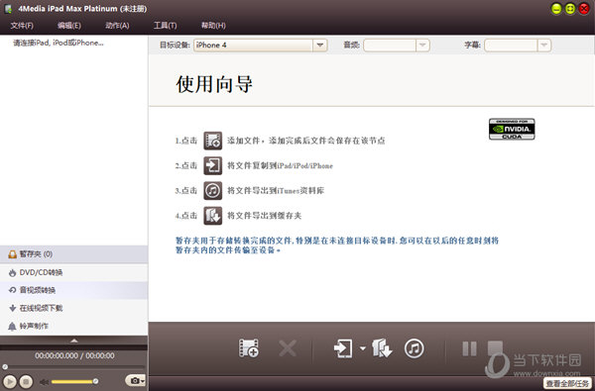Click the NVIDIA CUDA badge
The image size is (595, 391).
[x=512, y=130]
